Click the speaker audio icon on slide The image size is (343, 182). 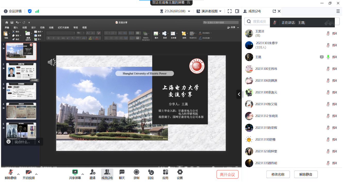(52, 62)
